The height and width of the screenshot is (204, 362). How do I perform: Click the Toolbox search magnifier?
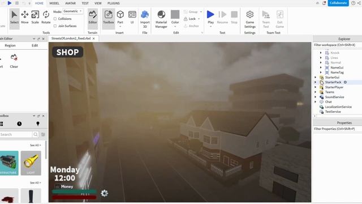pos(35,134)
